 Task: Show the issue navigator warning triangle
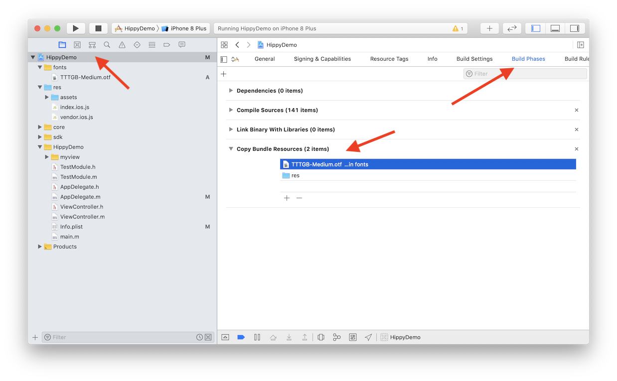click(122, 45)
